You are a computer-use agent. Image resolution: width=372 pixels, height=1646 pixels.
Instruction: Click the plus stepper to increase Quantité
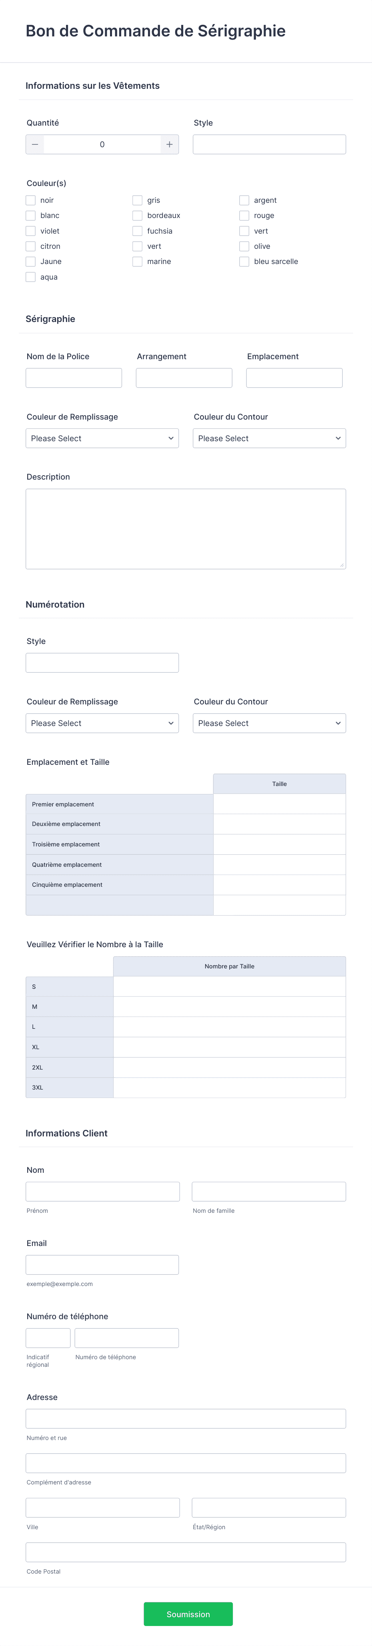pos(169,144)
